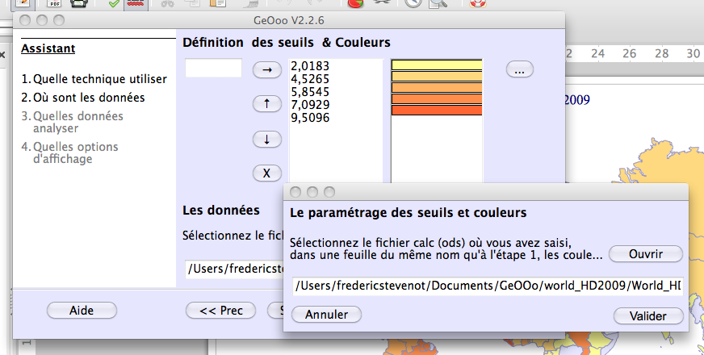Click the << Prec button
This screenshot has height=355, width=704.
221,310
